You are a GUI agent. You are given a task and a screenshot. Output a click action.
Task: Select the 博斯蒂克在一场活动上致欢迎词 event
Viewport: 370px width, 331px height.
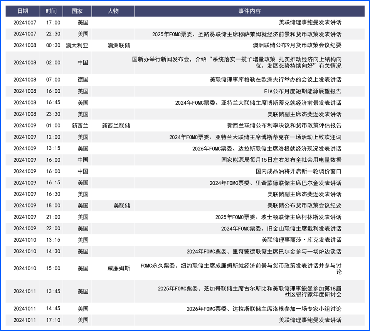point(255,137)
